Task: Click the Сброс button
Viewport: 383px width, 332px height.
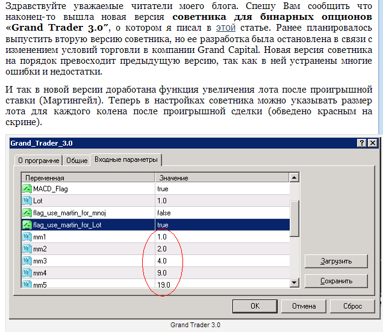Action: tap(352, 306)
